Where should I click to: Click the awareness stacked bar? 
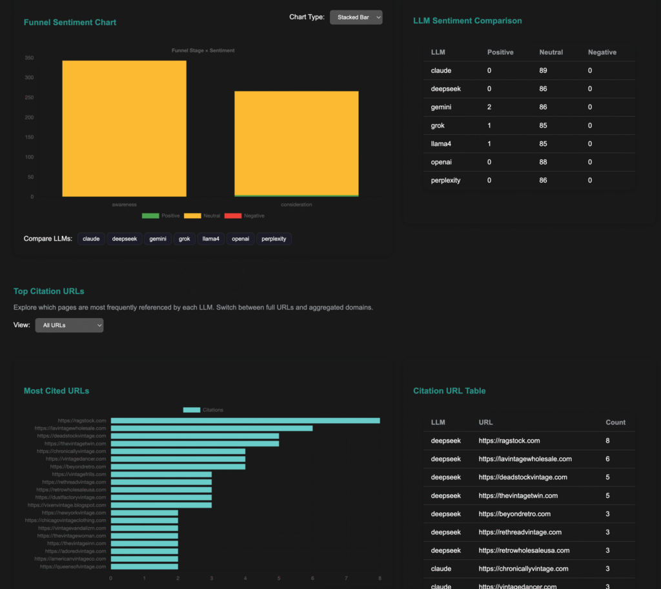pos(124,129)
